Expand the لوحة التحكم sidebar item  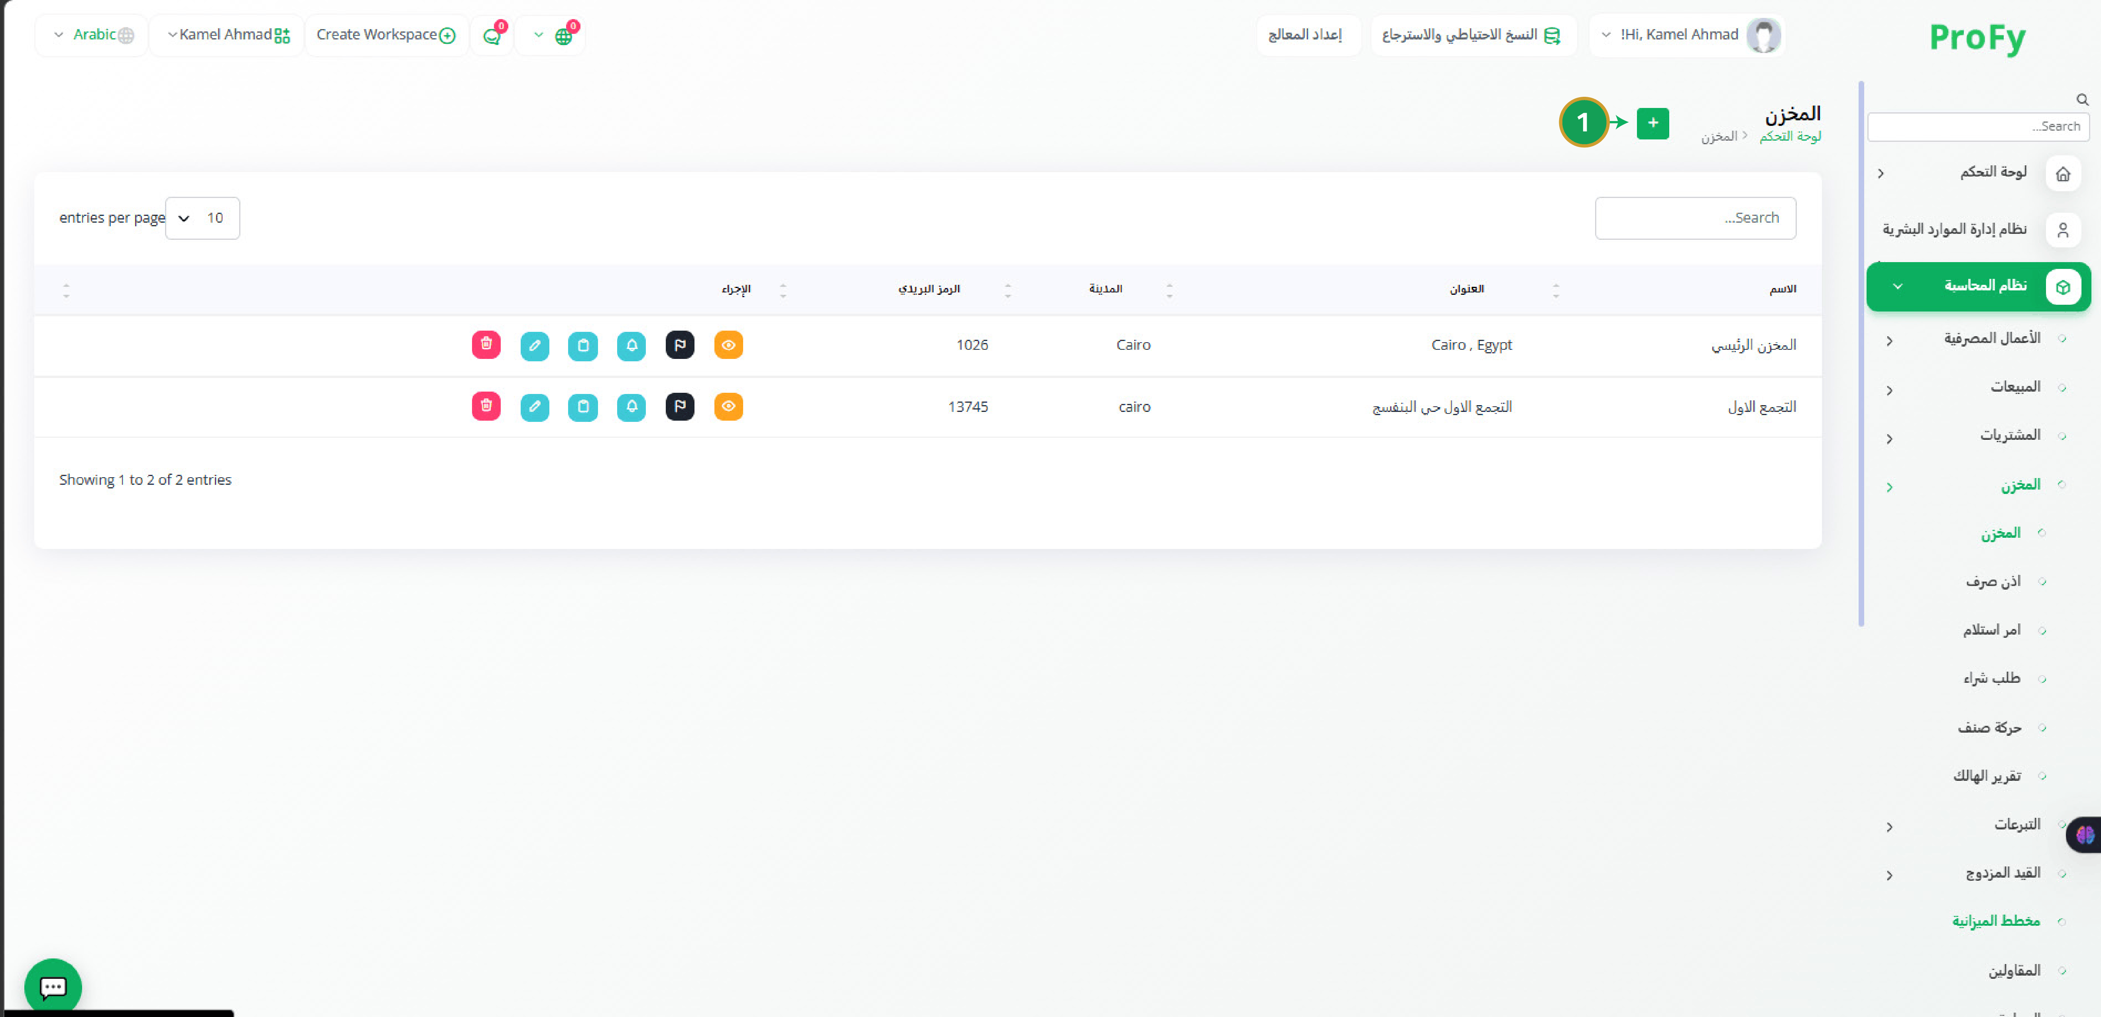click(1881, 173)
